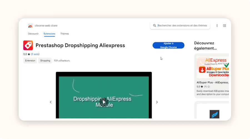Click Ajouter à Google Chrome button

pyautogui.click(x=168, y=45)
